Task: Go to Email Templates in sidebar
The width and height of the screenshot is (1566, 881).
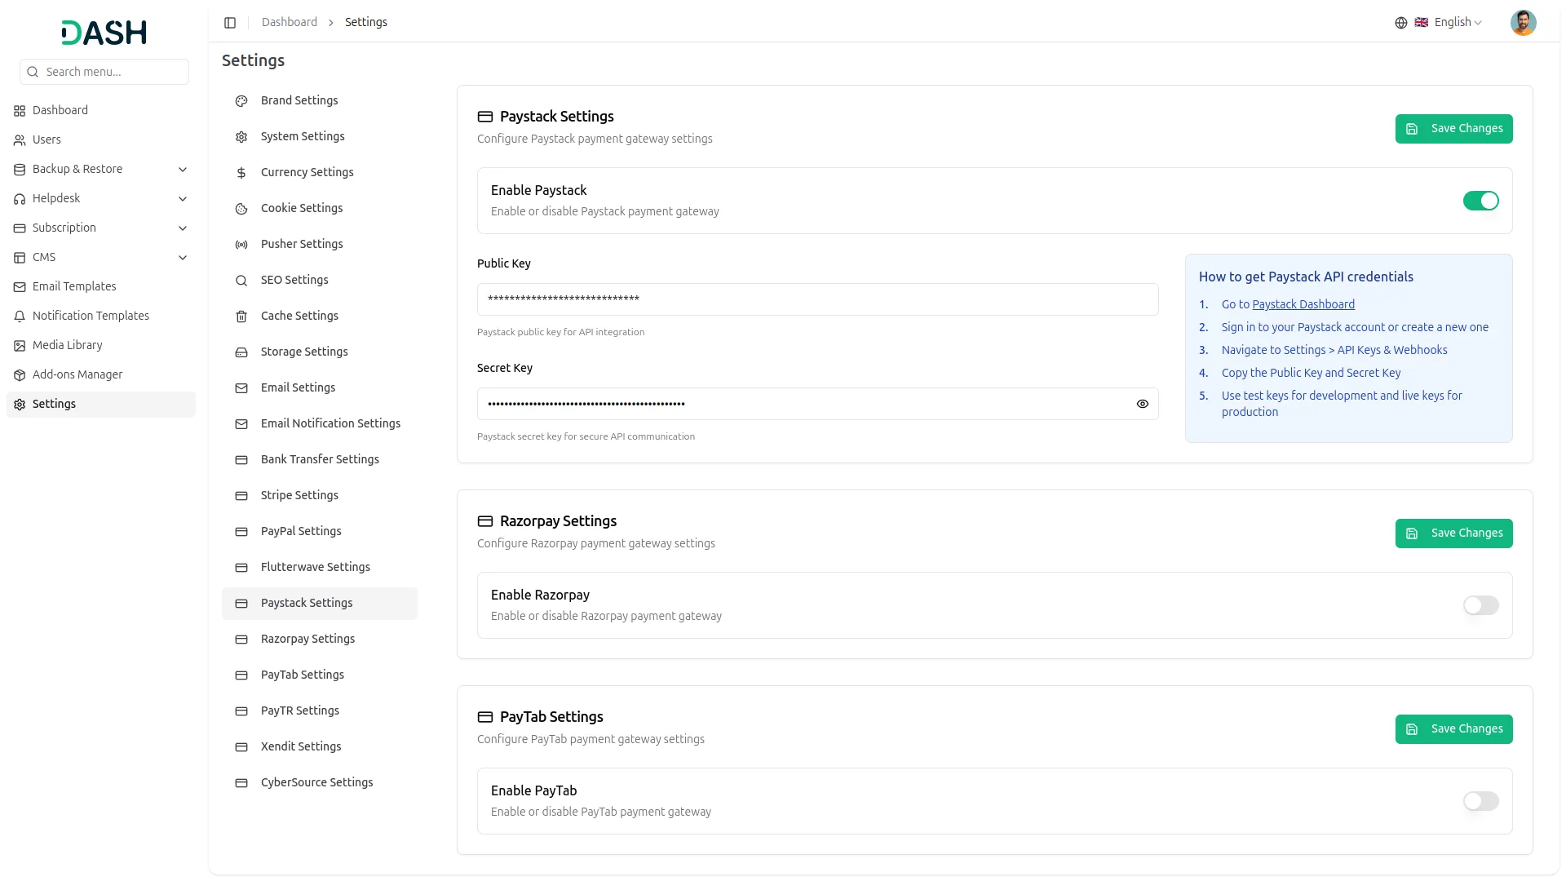Action: (x=74, y=286)
